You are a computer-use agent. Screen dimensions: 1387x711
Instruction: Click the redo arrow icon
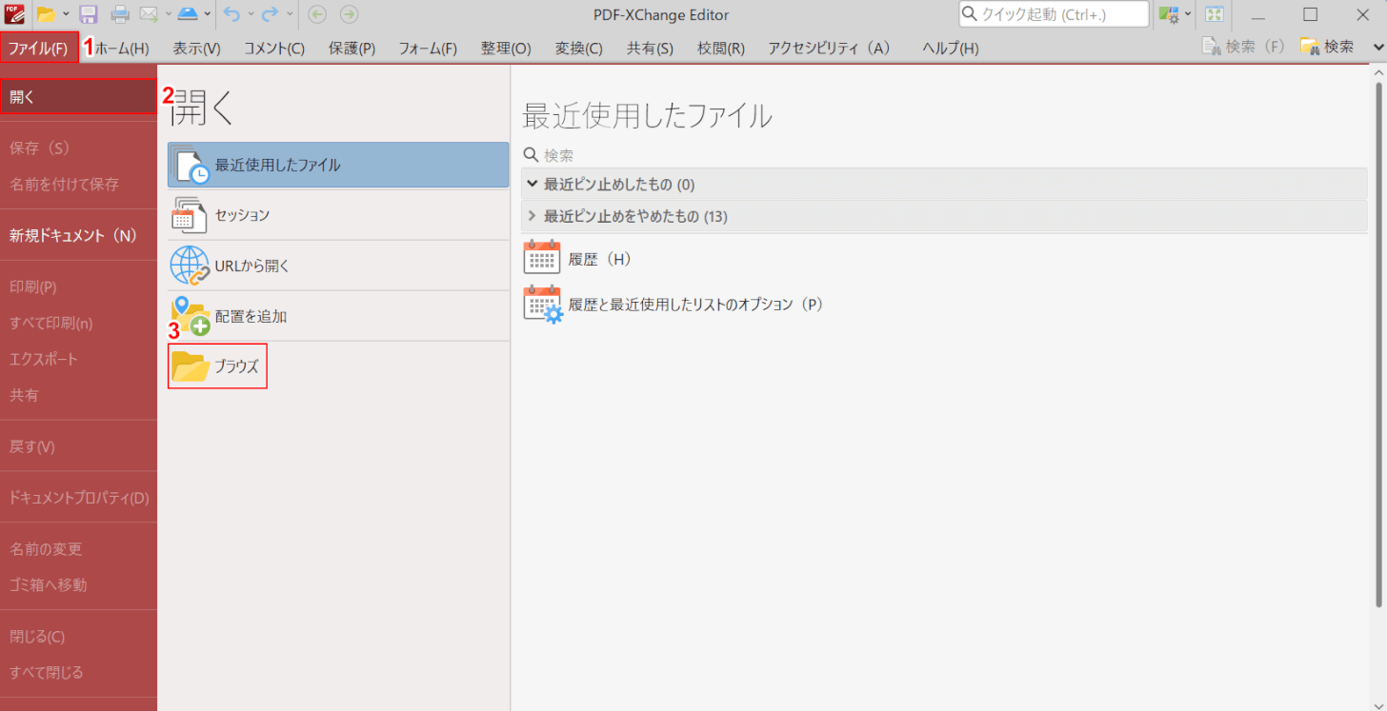click(271, 14)
